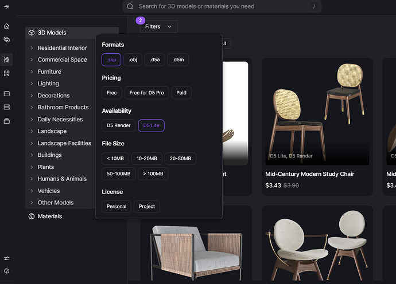Click the Materials sphere icon
Screen dimensions: 396x284
(32, 216)
